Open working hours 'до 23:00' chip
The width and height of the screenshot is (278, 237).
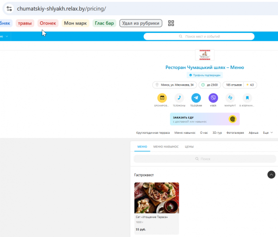tap(210, 85)
